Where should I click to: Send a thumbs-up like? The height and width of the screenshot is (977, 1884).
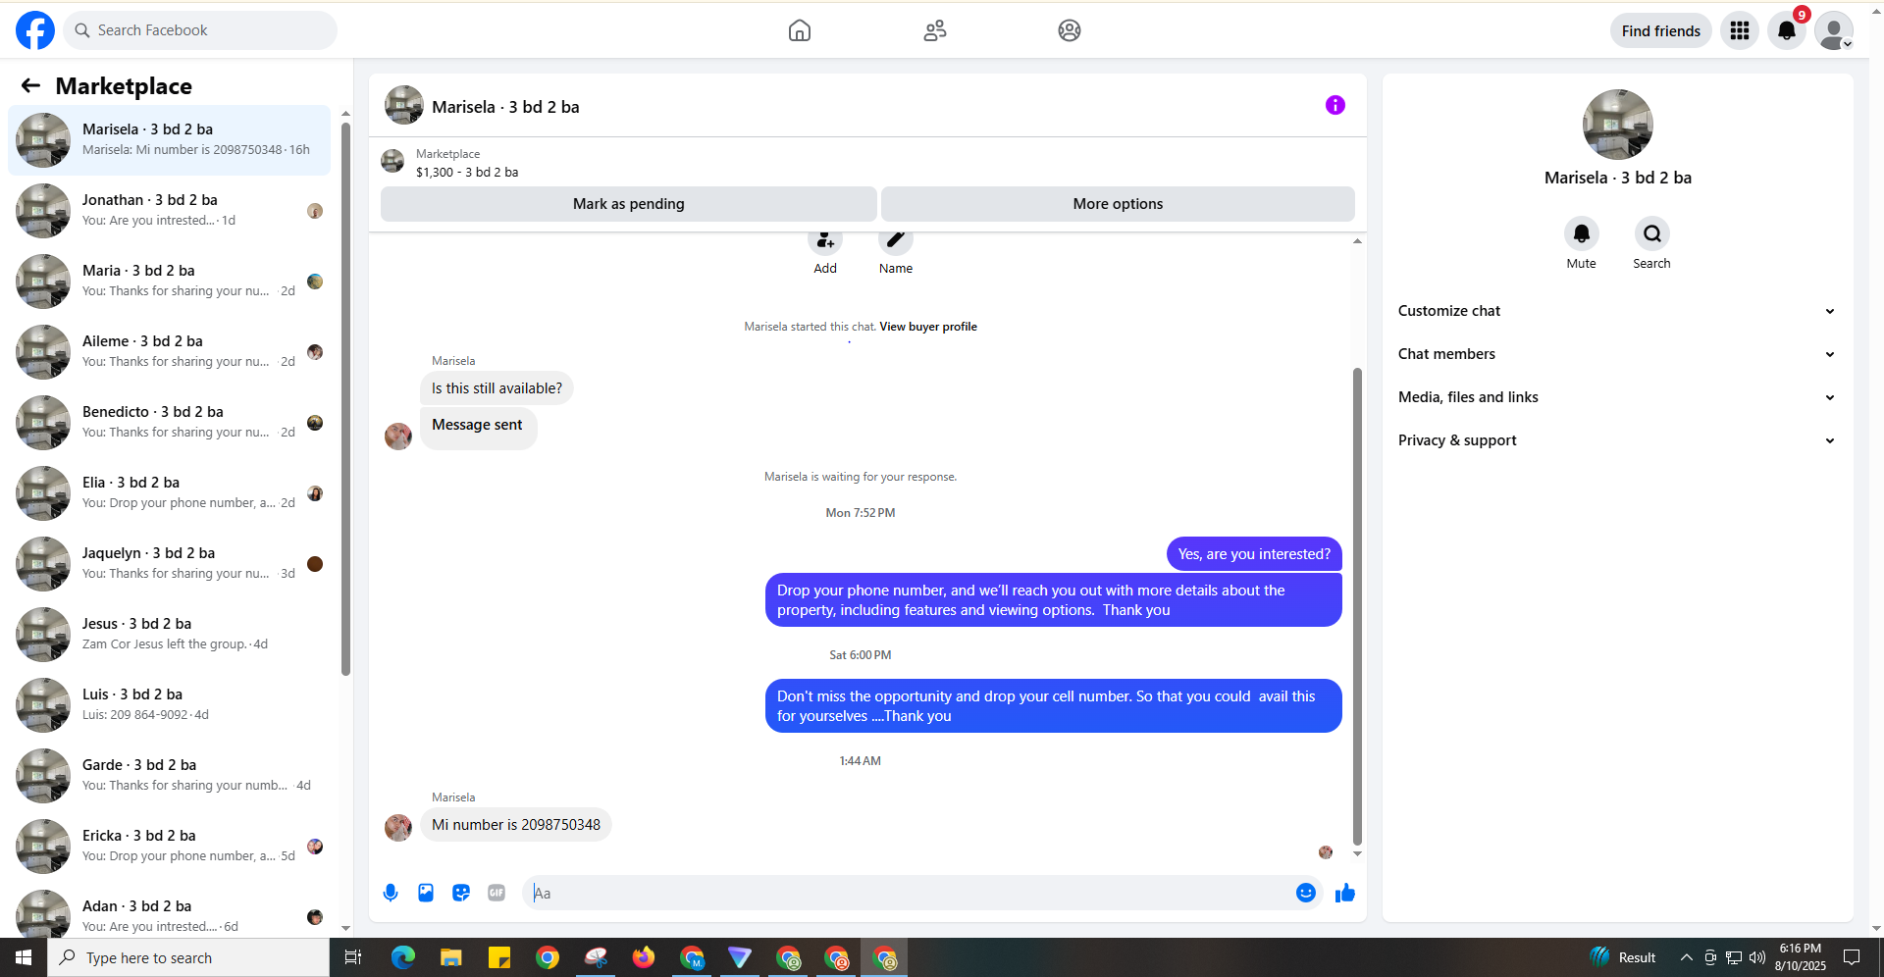(1345, 893)
